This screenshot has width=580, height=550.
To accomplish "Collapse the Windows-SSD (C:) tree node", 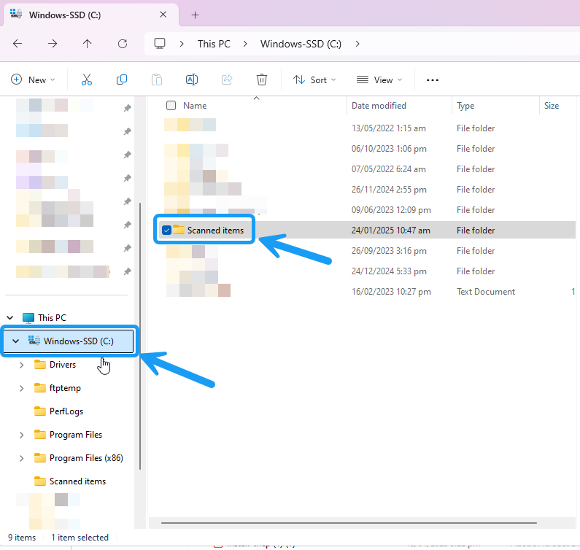I will (x=15, y=341).
